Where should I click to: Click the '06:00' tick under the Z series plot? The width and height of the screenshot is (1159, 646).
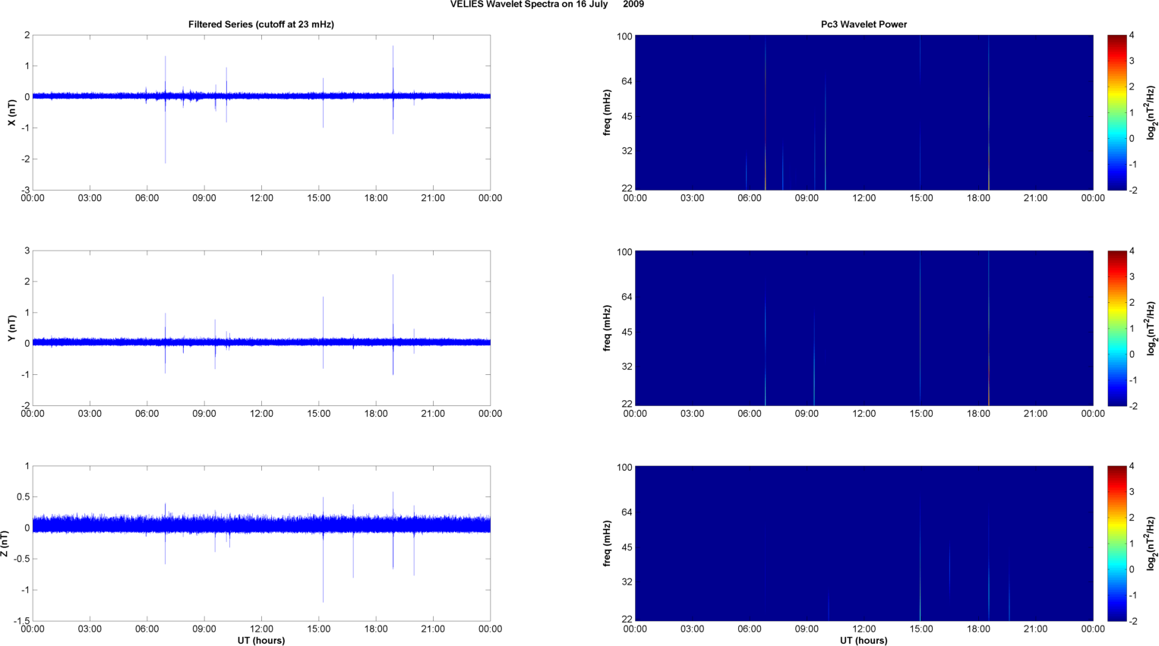[x=147, y=629]
